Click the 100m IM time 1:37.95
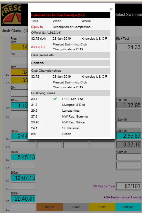This screenshot has height=213, width=142. (x=129, y=105)
